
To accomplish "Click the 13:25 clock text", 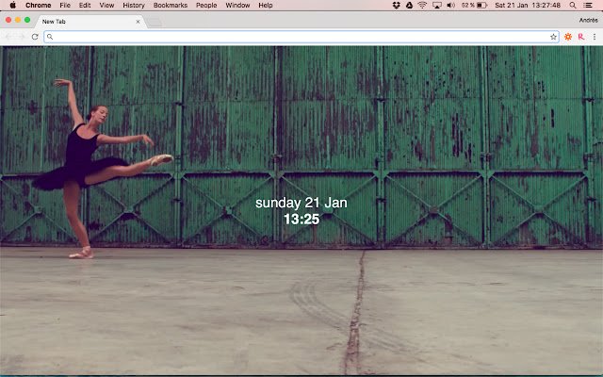I will 301,220.
